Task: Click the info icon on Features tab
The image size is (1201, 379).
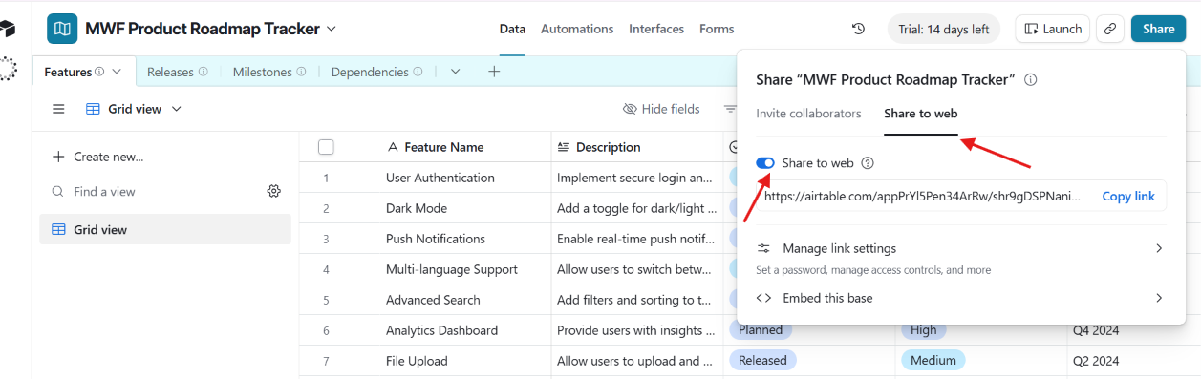Action: coord(99,72)
